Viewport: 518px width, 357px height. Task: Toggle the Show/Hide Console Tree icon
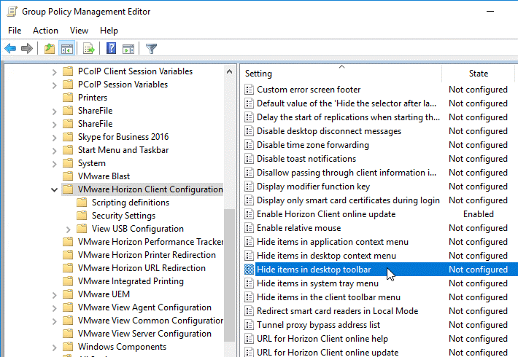coord(66,49)
